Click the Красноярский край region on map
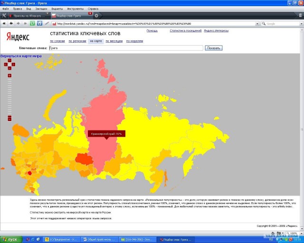304x243 pixels. click(x=104, y=116)
